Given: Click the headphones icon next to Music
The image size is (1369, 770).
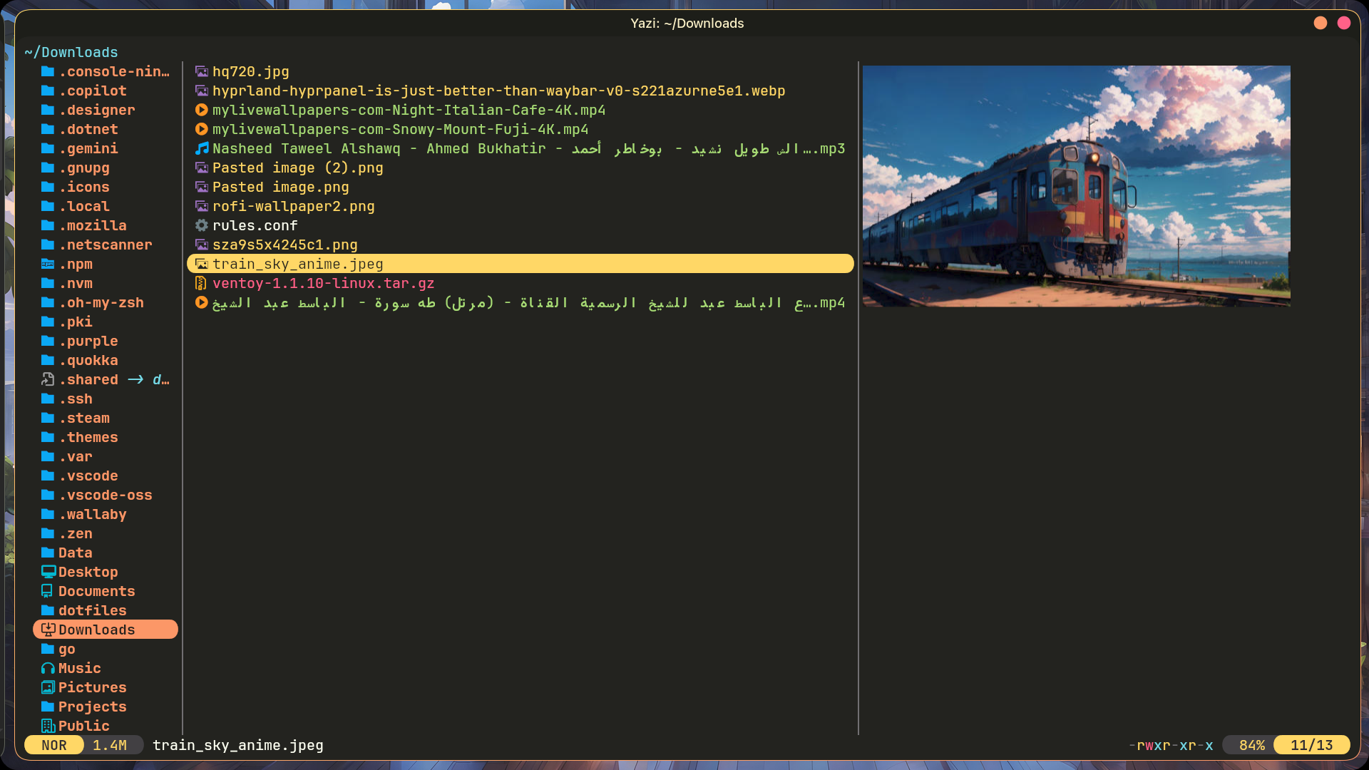Looking at the screenshot, I should pos(48,668).
